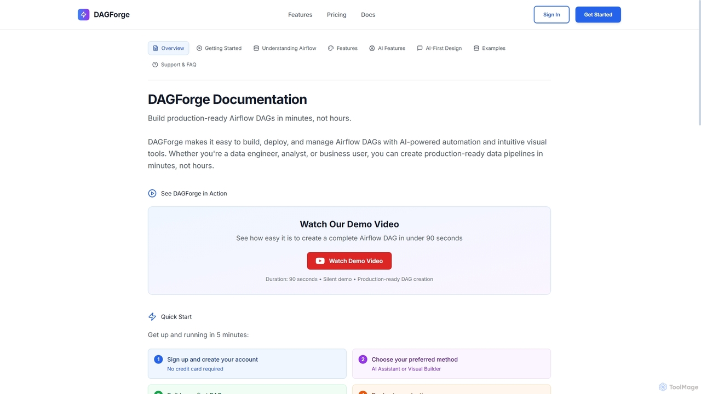Click the Support & FAQ help icon

(x=155, y=65)
